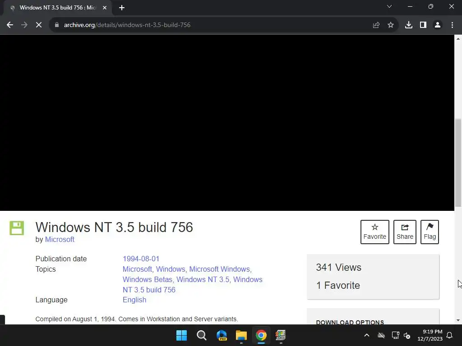462x346 pixels.
Task: Open Windows notifications bell
Action: tap(450, 335)
